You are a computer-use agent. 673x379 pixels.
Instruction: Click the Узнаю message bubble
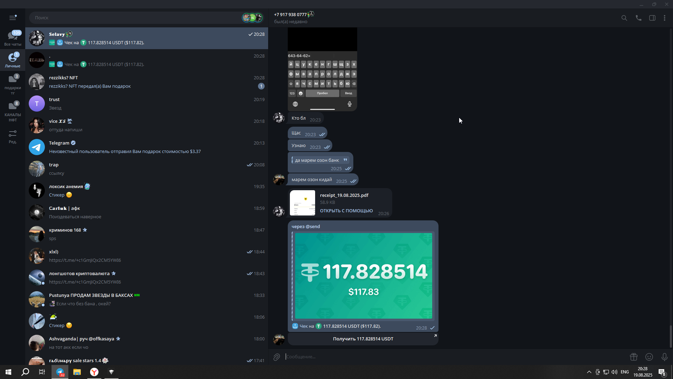tap(310, 146)
